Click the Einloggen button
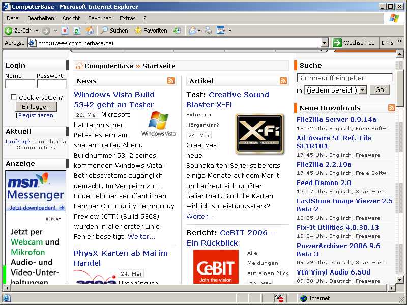This screenshot has width=407, height=305. pos(36,107)
